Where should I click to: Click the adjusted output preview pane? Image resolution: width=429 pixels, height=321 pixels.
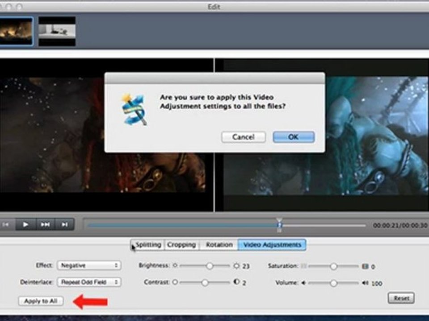322,135
